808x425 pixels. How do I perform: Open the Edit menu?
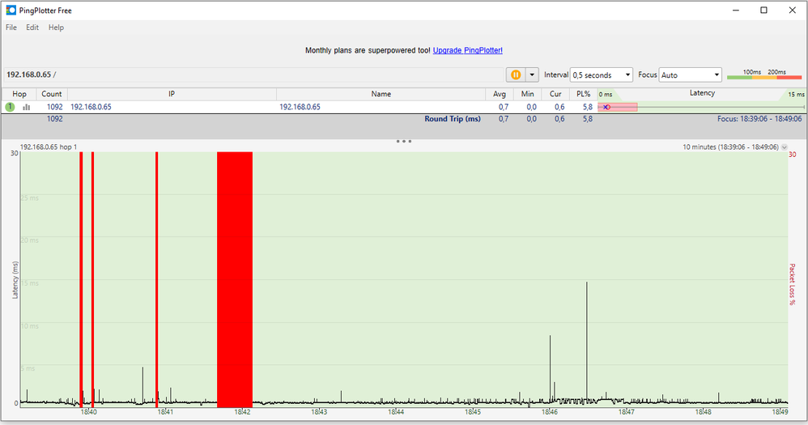click(32, 28)
